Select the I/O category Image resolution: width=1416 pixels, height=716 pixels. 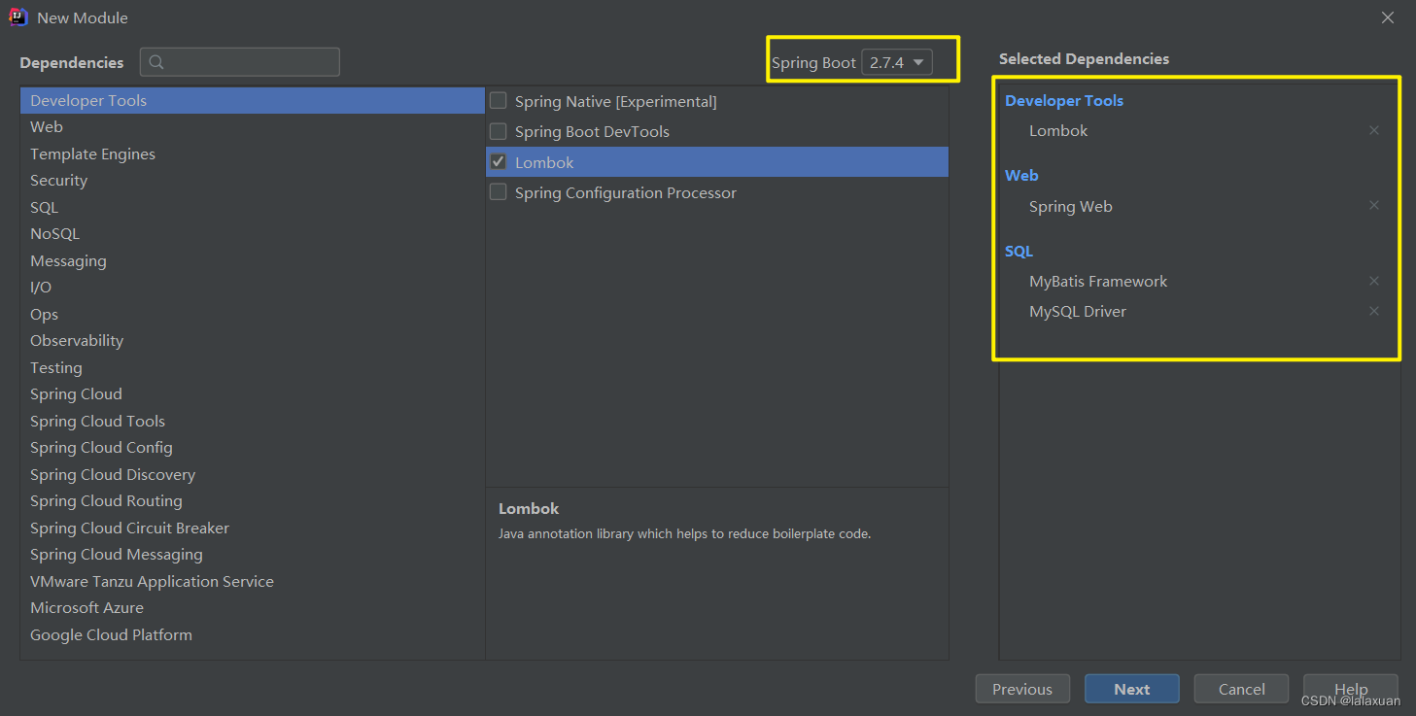pyautogui.click(x=253, y=288)
